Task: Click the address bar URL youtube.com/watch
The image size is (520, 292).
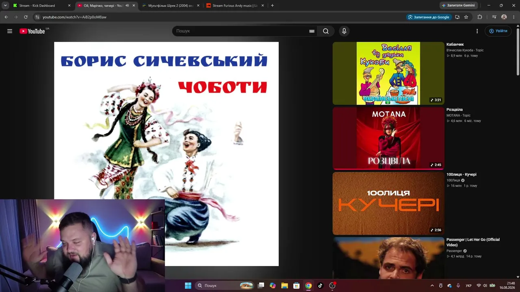Action: (x=74, y=17)
